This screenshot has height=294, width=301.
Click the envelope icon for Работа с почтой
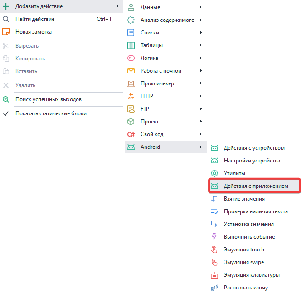[131, 71]
